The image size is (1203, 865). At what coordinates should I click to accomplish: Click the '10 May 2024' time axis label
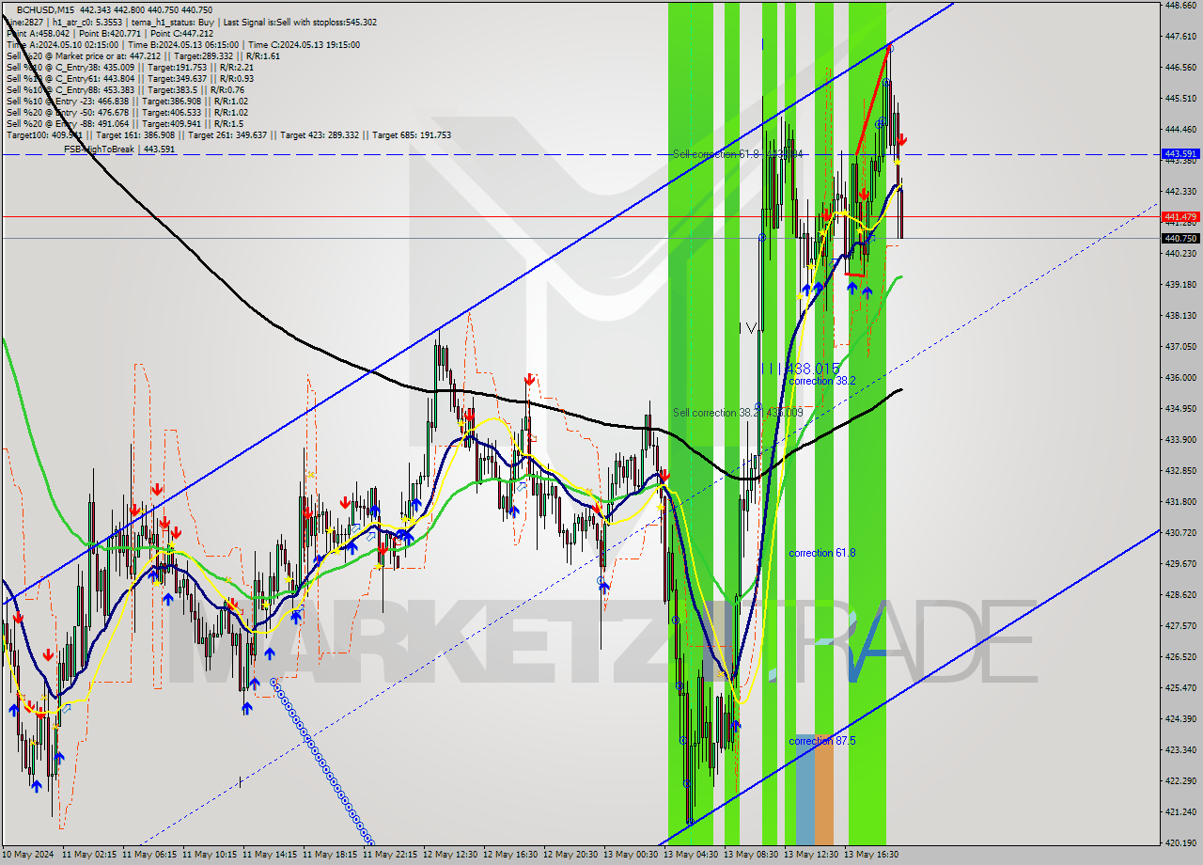coord(27,855)
